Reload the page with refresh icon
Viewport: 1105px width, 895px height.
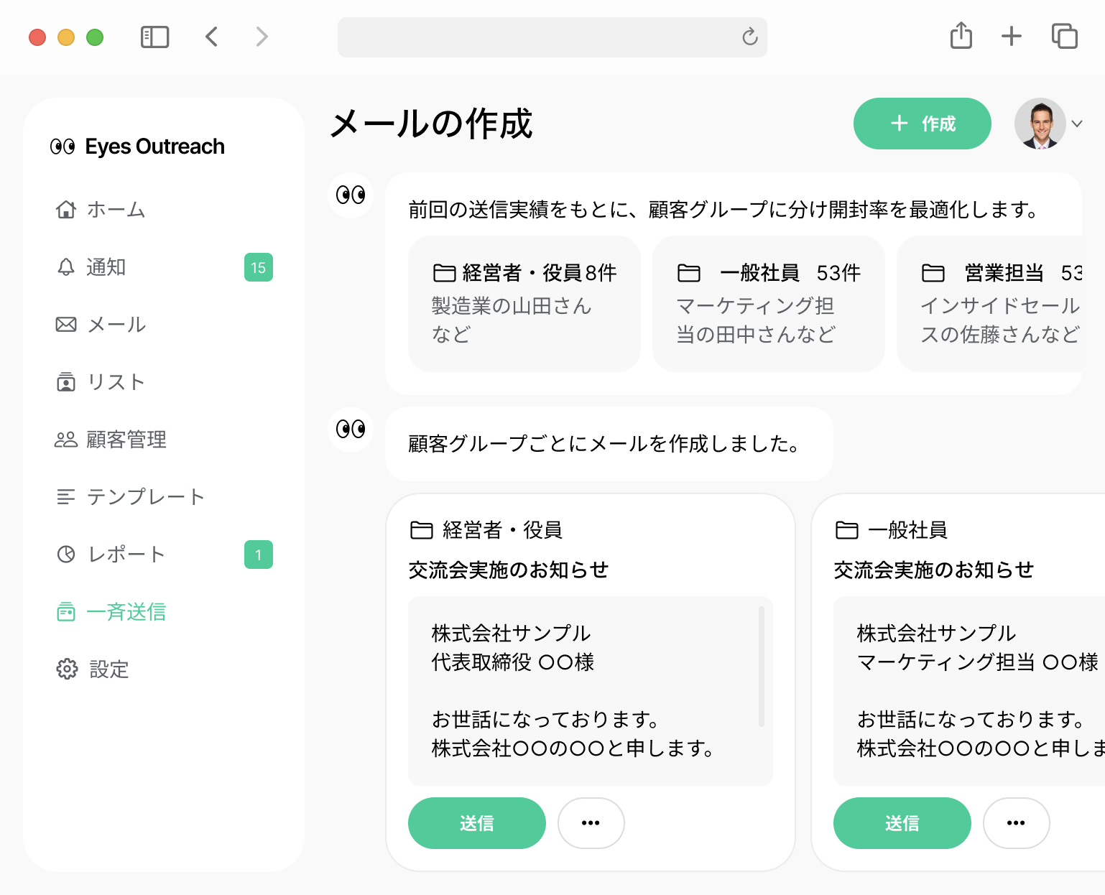click(749, 37)
